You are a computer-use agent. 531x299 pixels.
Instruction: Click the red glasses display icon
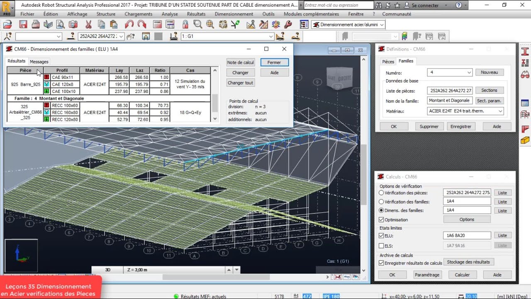tap(525, 75)
